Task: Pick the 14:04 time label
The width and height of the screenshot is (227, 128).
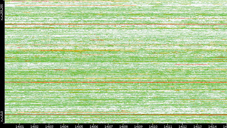Action: pyautogui.click(x=64, y=126)
